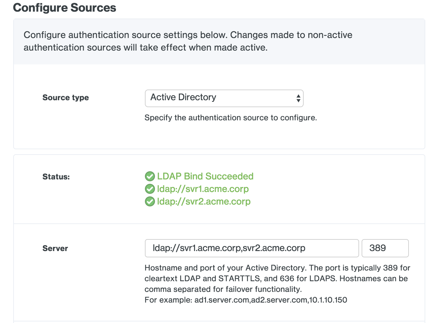This screenshot has width=441, height=323.
Task: Click the 'cleartext LDAP and STARTTLS' help line
Action: pos(276,279)
